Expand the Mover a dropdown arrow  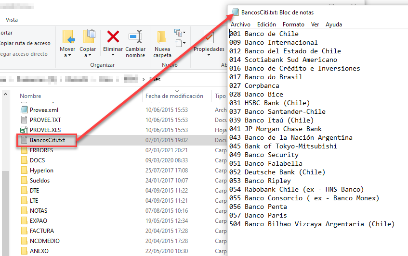coord(69,56)
